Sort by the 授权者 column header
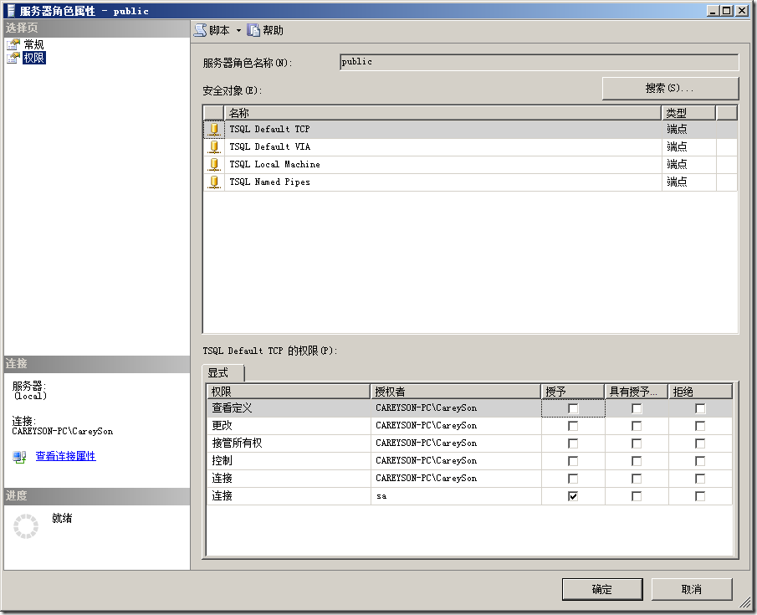The width and height of the screenshot is (757, 615). coord(455,392)
